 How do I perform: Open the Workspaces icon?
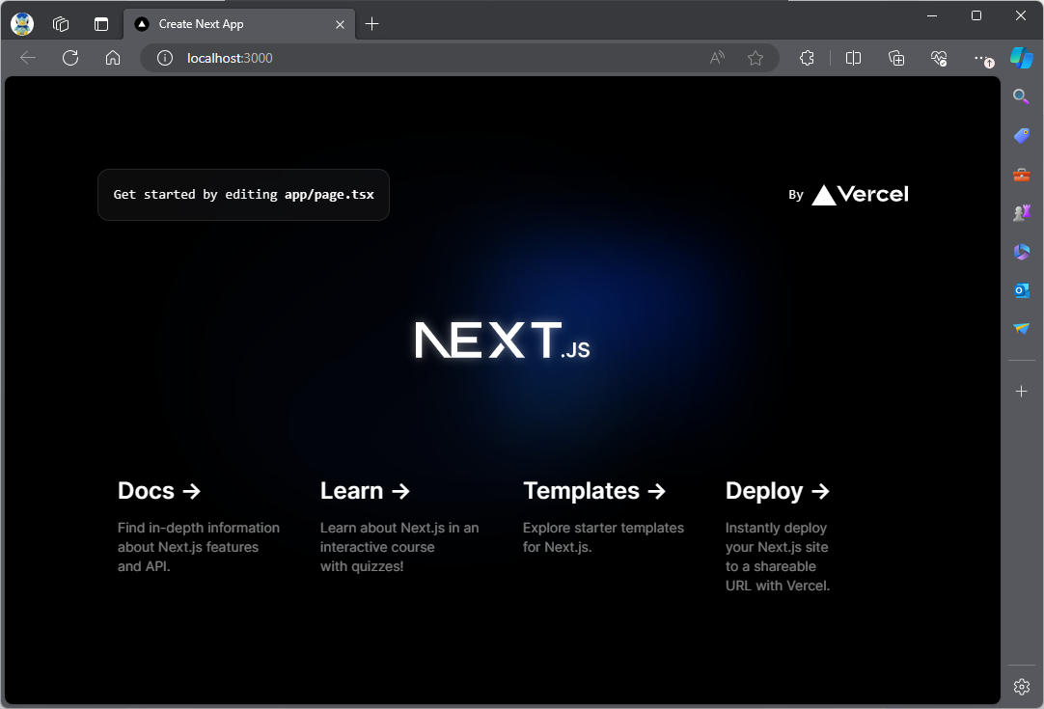61,24
